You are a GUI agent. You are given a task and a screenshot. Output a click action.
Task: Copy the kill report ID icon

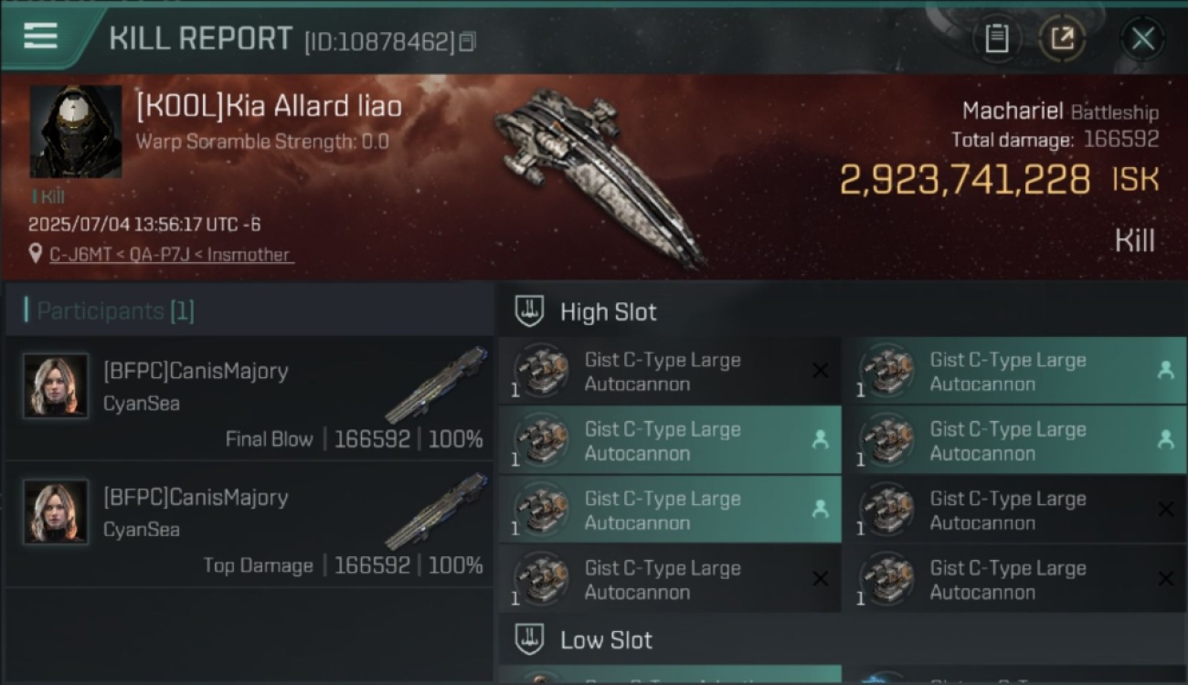click(x=468, y=42)
